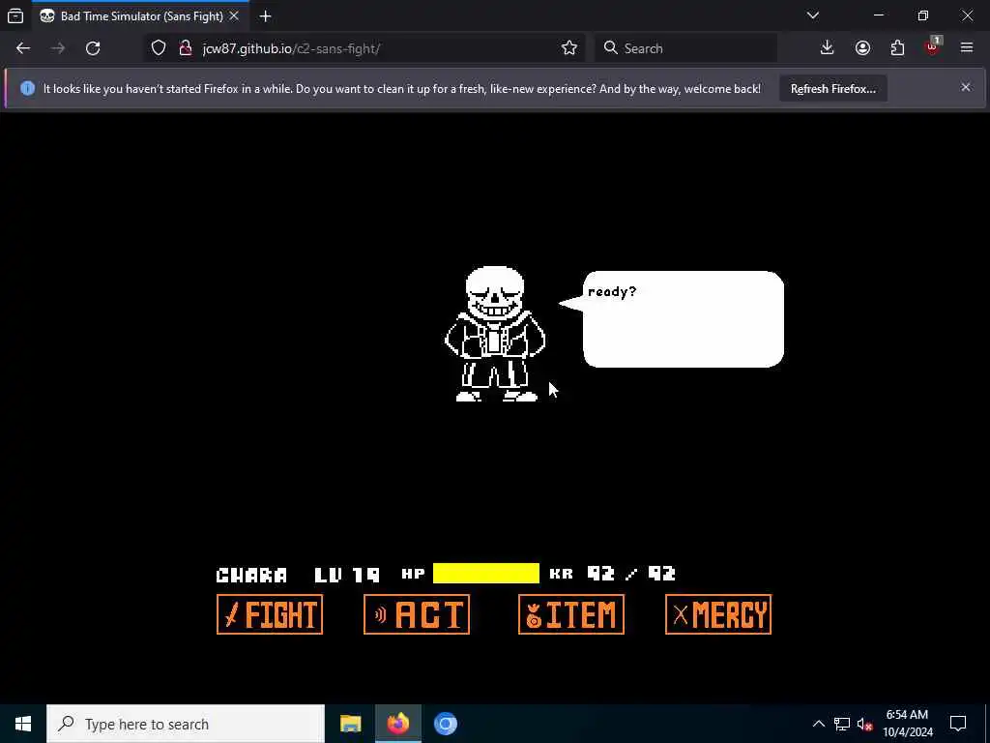Viewport: 990px width, 743px height.
Task: Open File Explorer from the taskbar
Action: pos(350,724)
